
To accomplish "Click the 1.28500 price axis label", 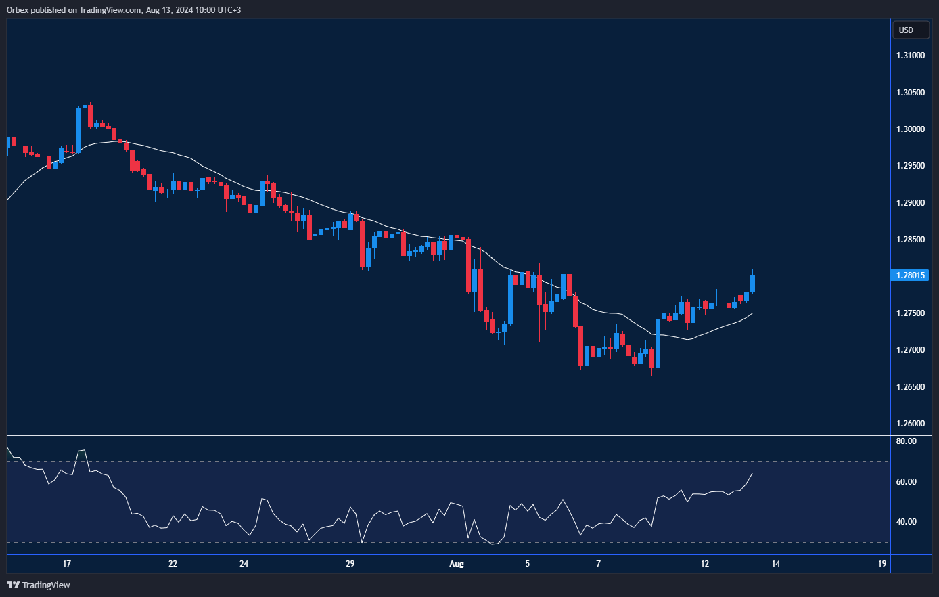I will [x=911, y=240].
